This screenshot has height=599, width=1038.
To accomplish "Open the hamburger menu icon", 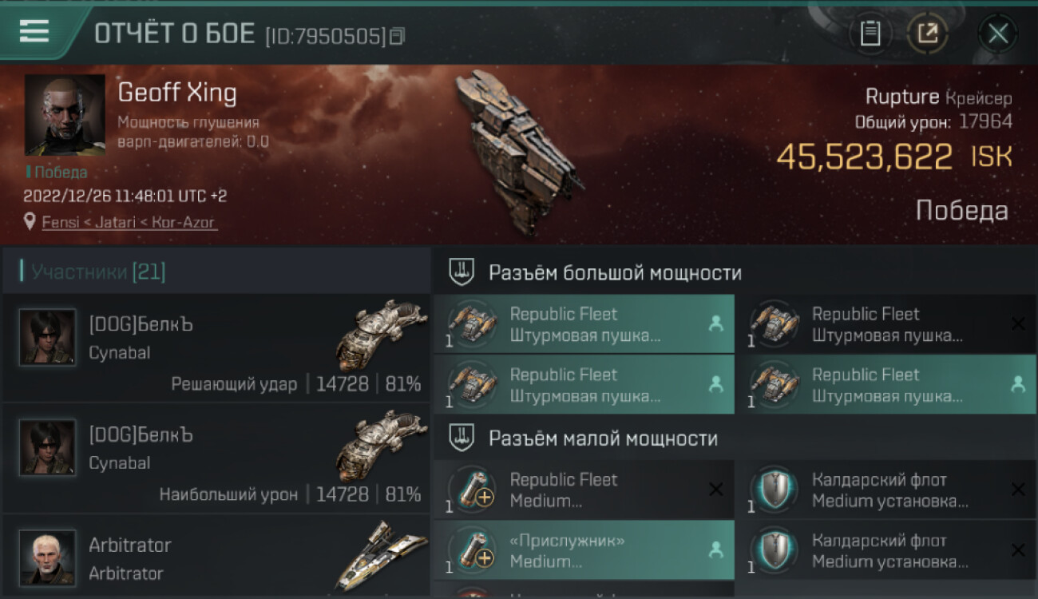I will click(x=34, y=32).
